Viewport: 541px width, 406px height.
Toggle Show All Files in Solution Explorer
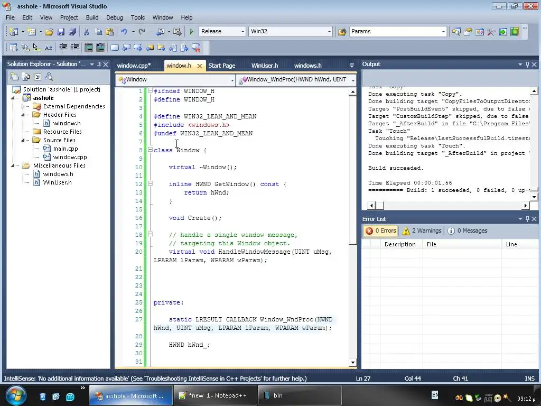[x=26, y=77]
